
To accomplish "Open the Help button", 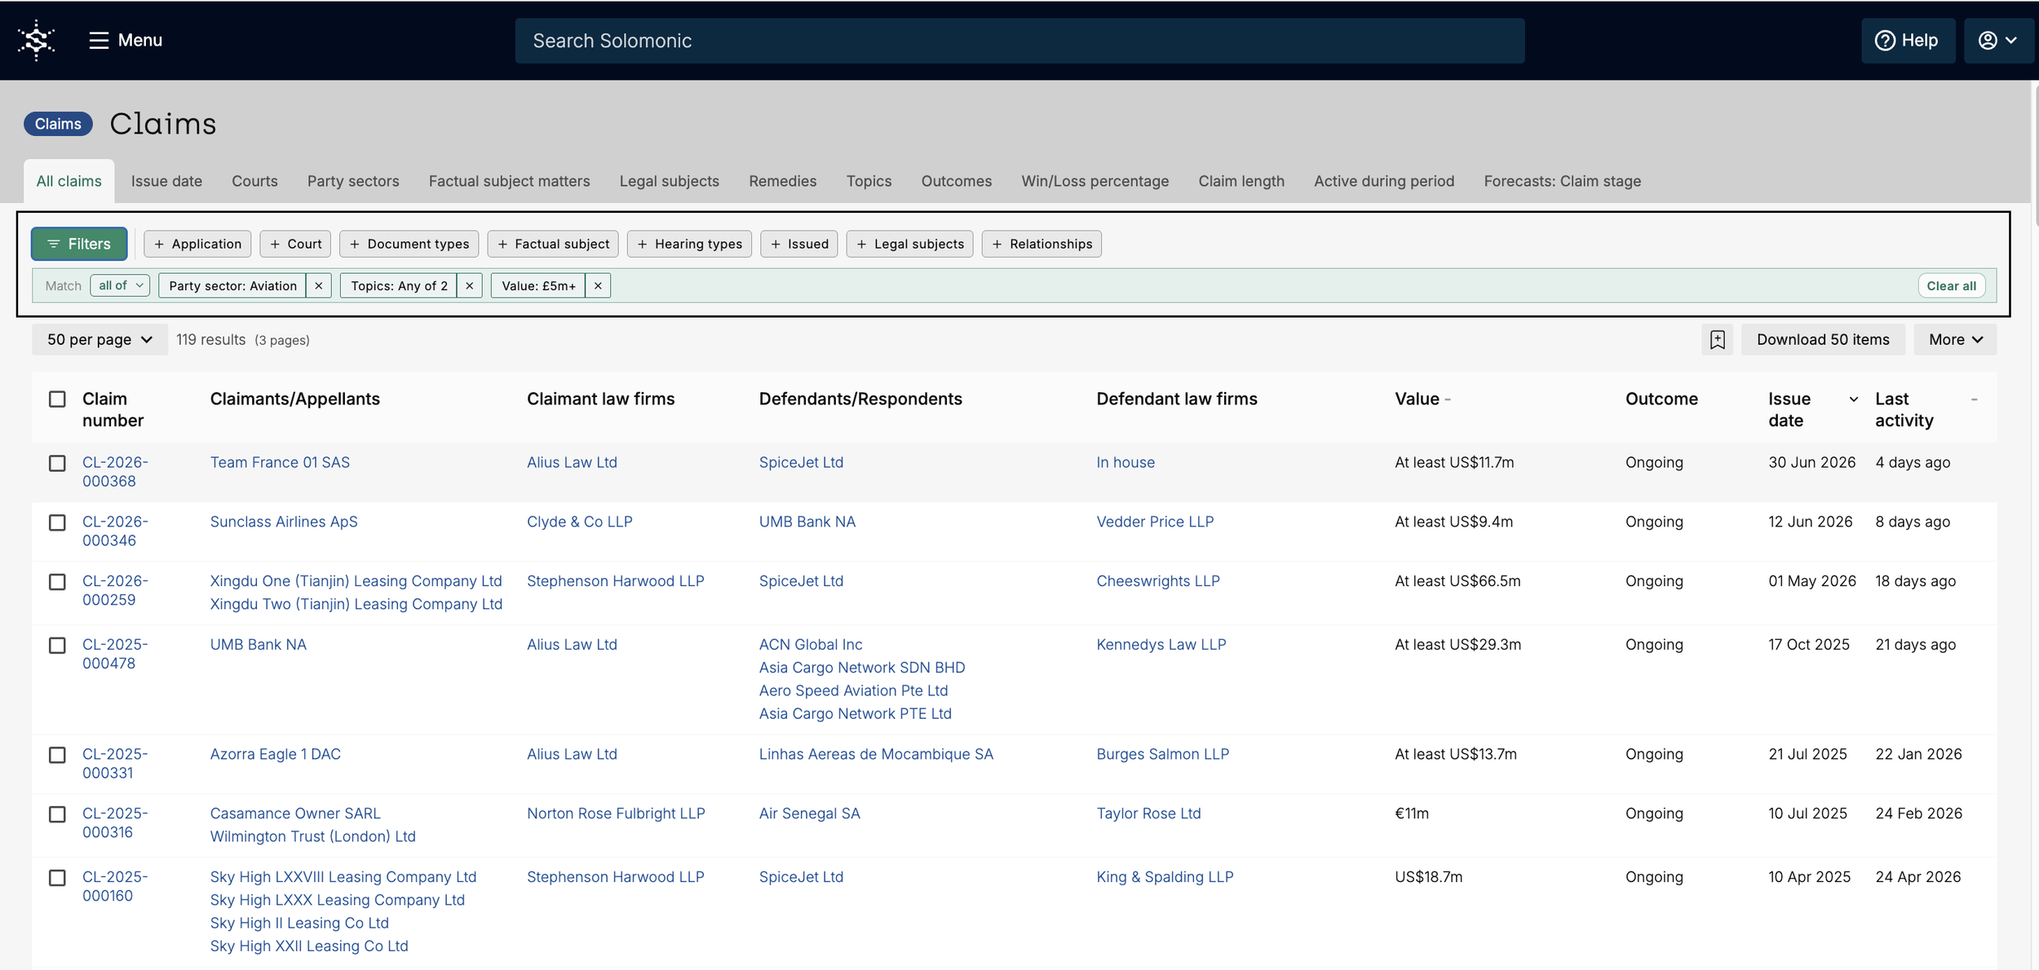I will point(1907,41).
